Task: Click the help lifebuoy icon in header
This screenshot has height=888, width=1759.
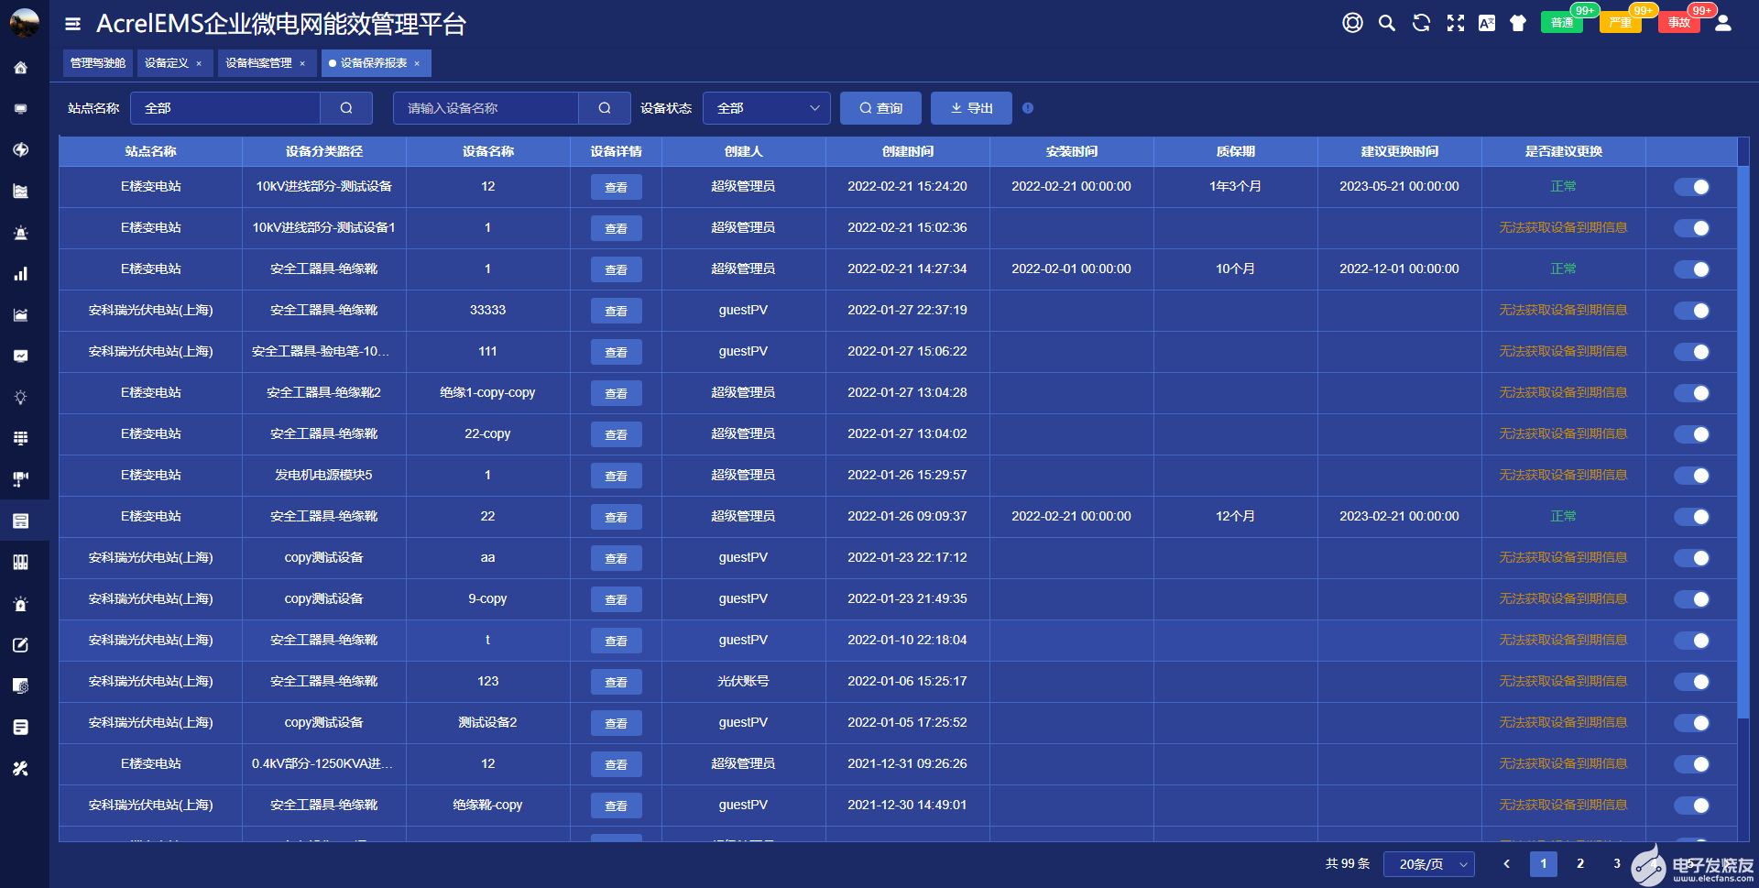Action: click(x=1352, y=23)
